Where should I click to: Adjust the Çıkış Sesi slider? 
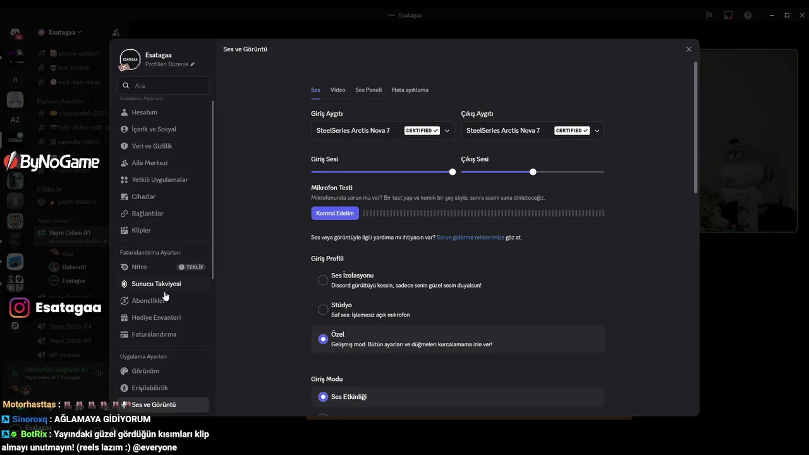coord(533,172)
